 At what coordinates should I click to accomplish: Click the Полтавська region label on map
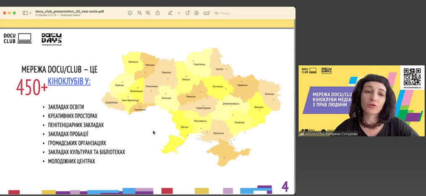218,86
